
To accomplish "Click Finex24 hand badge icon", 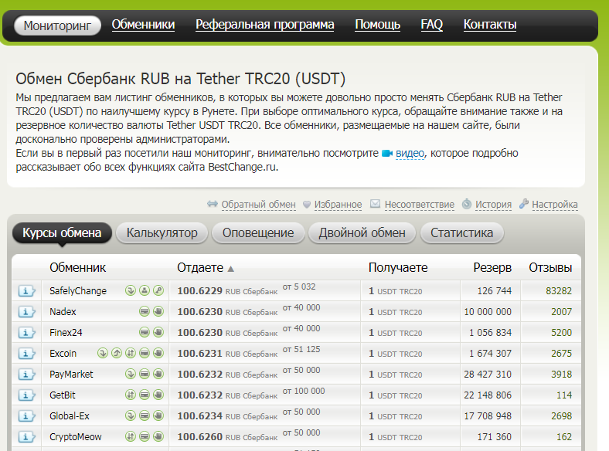I will 158,332.
